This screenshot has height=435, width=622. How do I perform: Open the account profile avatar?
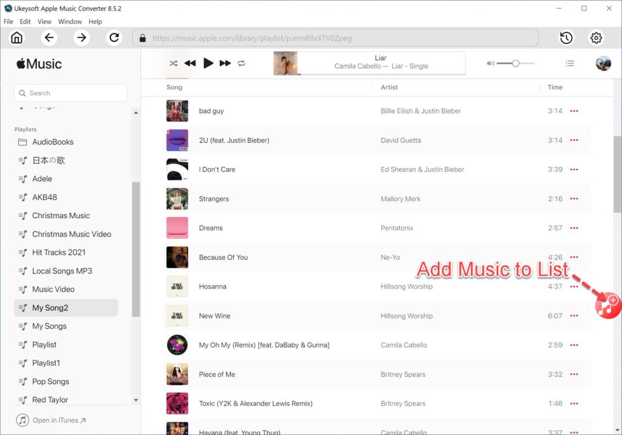pyautogui.click(x=603, y=63)
